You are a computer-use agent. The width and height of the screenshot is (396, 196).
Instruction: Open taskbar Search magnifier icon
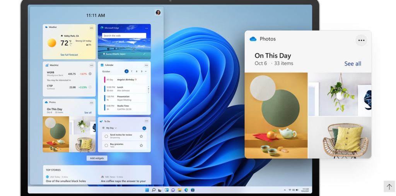pos(154,190)
